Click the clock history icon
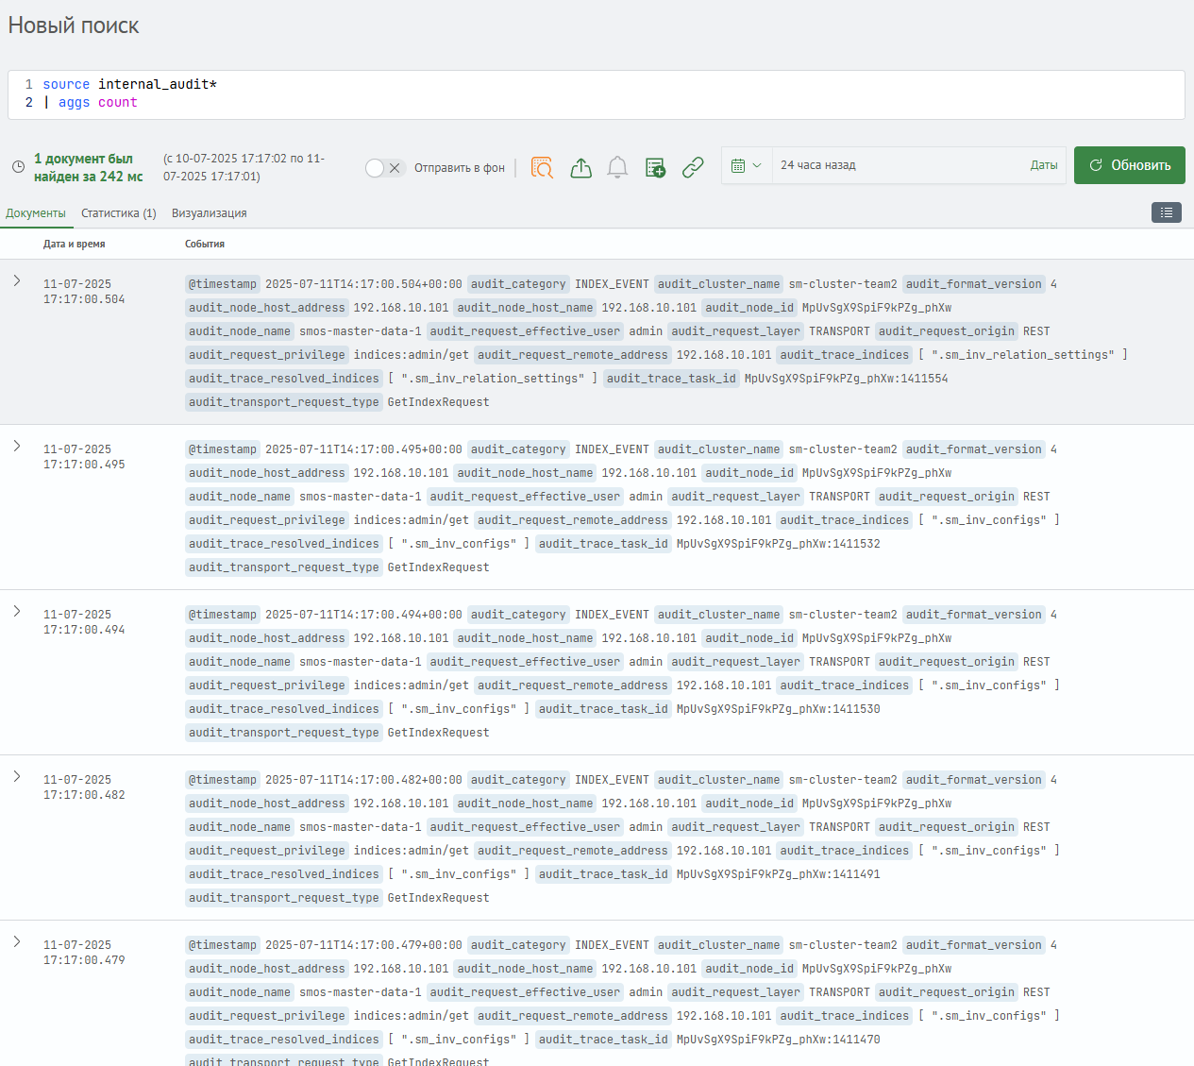 18,167
